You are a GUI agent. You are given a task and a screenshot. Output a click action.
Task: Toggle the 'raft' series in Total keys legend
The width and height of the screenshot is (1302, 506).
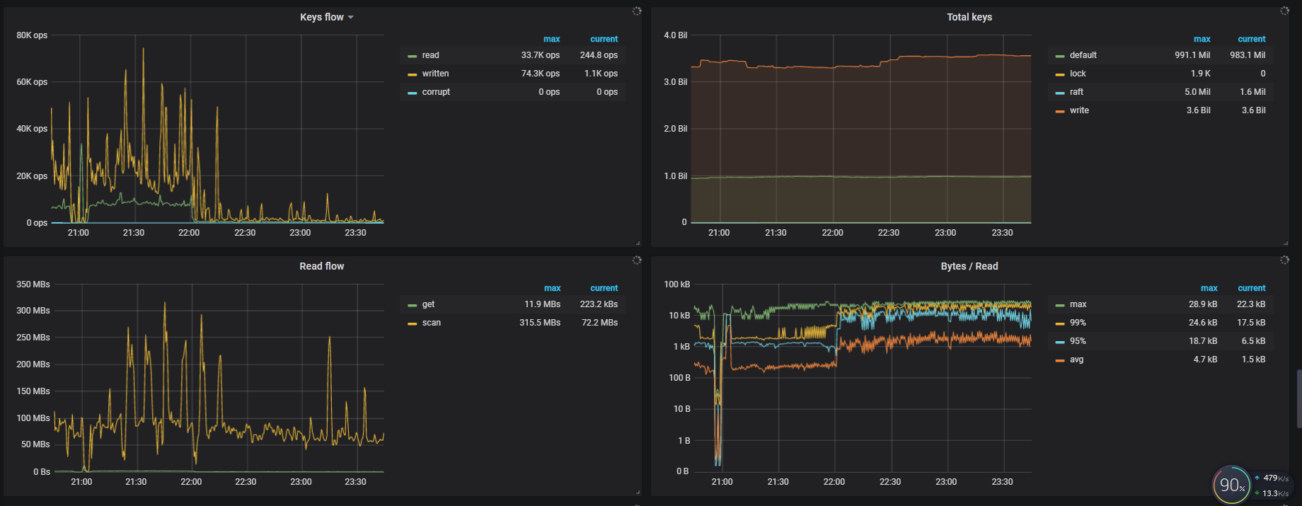pyautogui.click(x=1076, y=92)
